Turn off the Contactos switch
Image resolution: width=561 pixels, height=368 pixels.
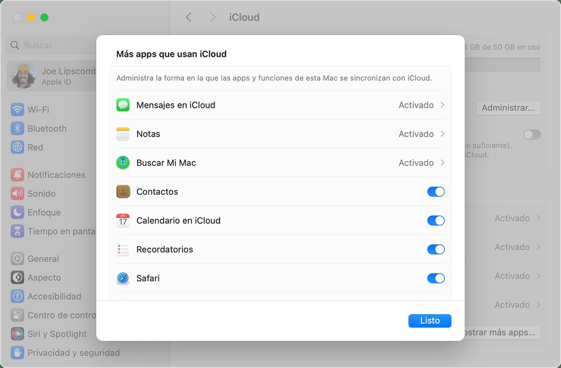[436, 192]
